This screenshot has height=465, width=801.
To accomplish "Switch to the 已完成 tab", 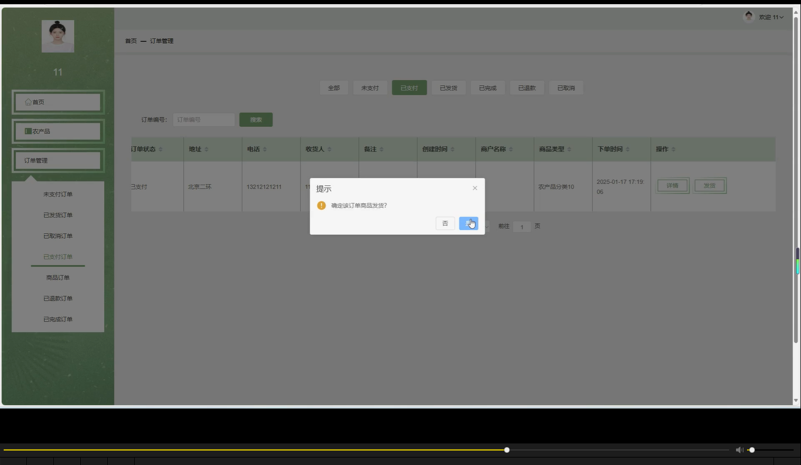I will (x=488, y=88).
